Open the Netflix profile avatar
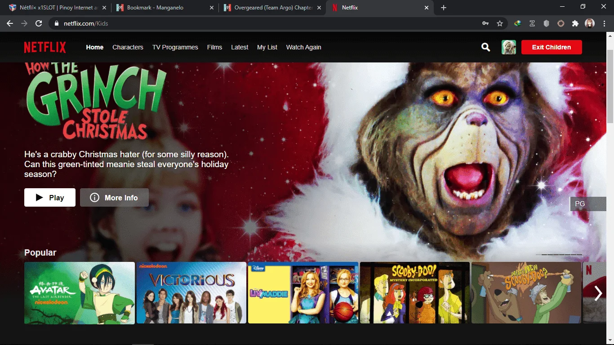Screen dimensions: 614x345 (x=509, y=47)
